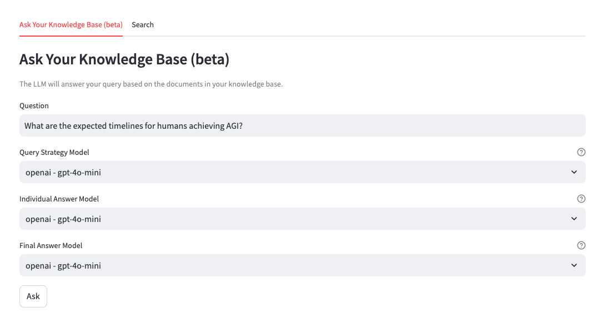Click the Query Strategy Model label
Viewport: 613px width, 328px height.
pyautogui.click(x=54, y=152)
